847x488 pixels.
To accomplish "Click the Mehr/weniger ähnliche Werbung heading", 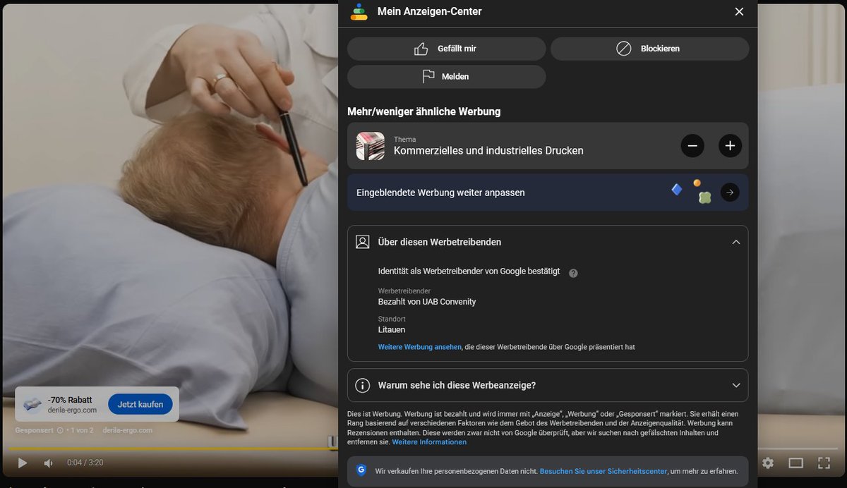I will click(423, 111).
